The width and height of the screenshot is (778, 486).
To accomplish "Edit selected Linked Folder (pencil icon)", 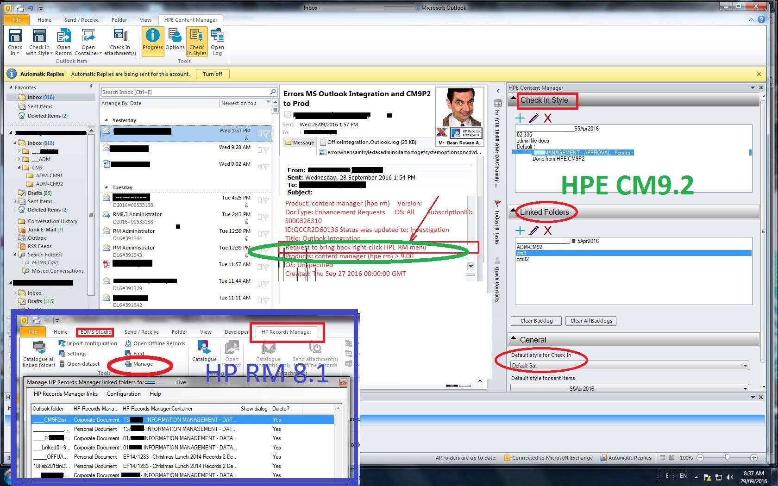I will 534,231.
